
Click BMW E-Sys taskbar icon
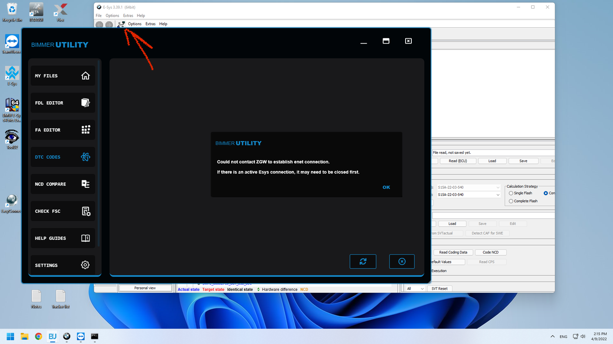pos(67,336)
